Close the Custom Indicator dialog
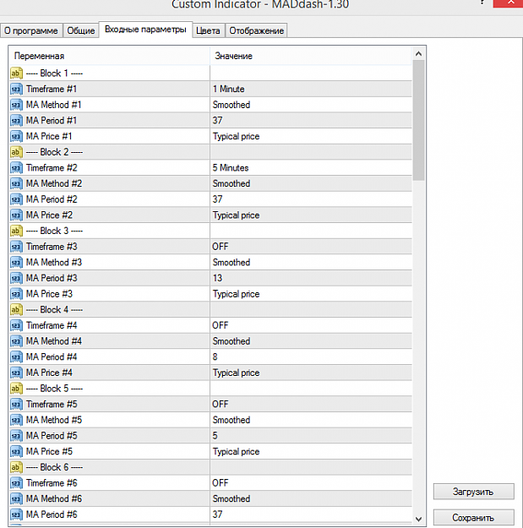This screenshot has width=523, height=528. pyautogui.click(x=509, y=3)
